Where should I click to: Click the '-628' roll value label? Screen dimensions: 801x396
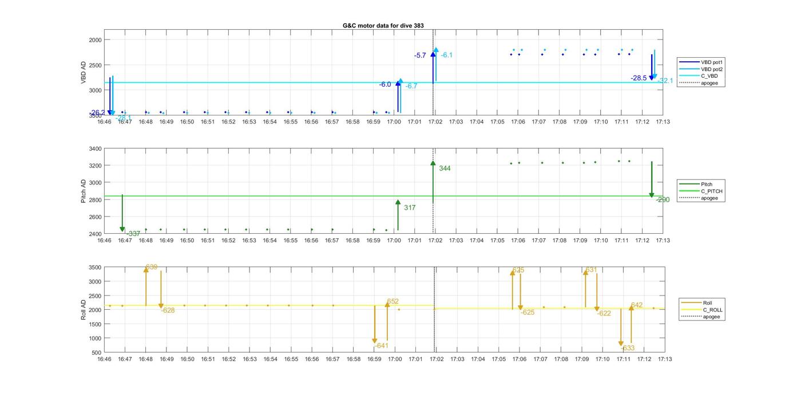(168, 310)
